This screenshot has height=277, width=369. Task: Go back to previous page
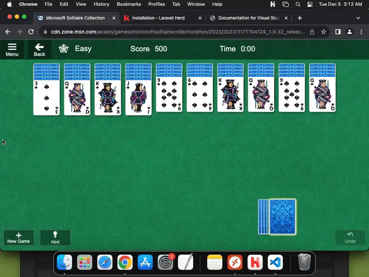point(8,32)
